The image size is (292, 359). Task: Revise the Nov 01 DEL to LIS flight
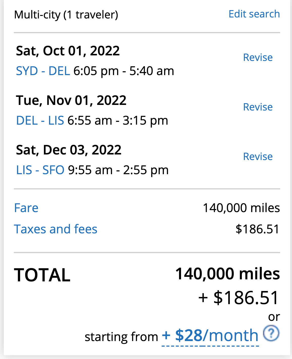pos(258,107)
